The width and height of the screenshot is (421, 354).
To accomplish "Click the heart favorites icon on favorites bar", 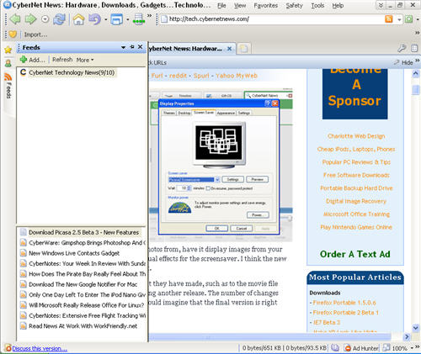I will pyautogui.click(x=13, y=34).
